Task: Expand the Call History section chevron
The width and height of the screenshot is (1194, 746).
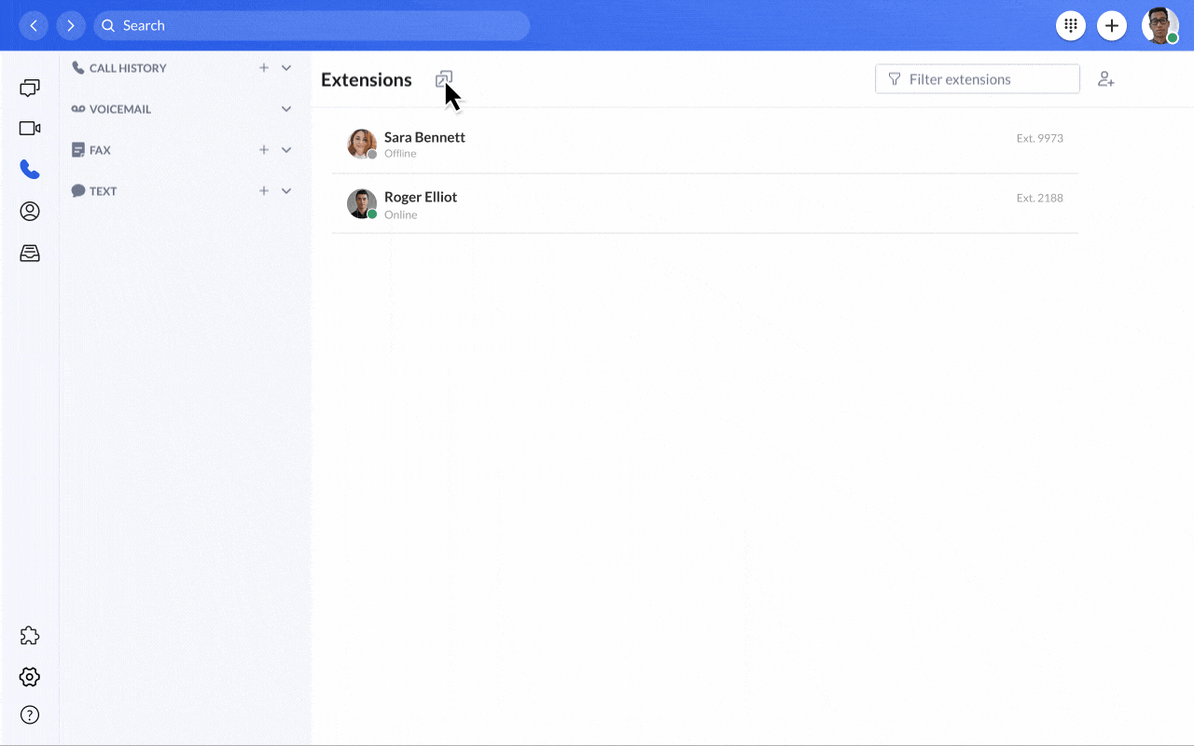Action: point(286,68)
